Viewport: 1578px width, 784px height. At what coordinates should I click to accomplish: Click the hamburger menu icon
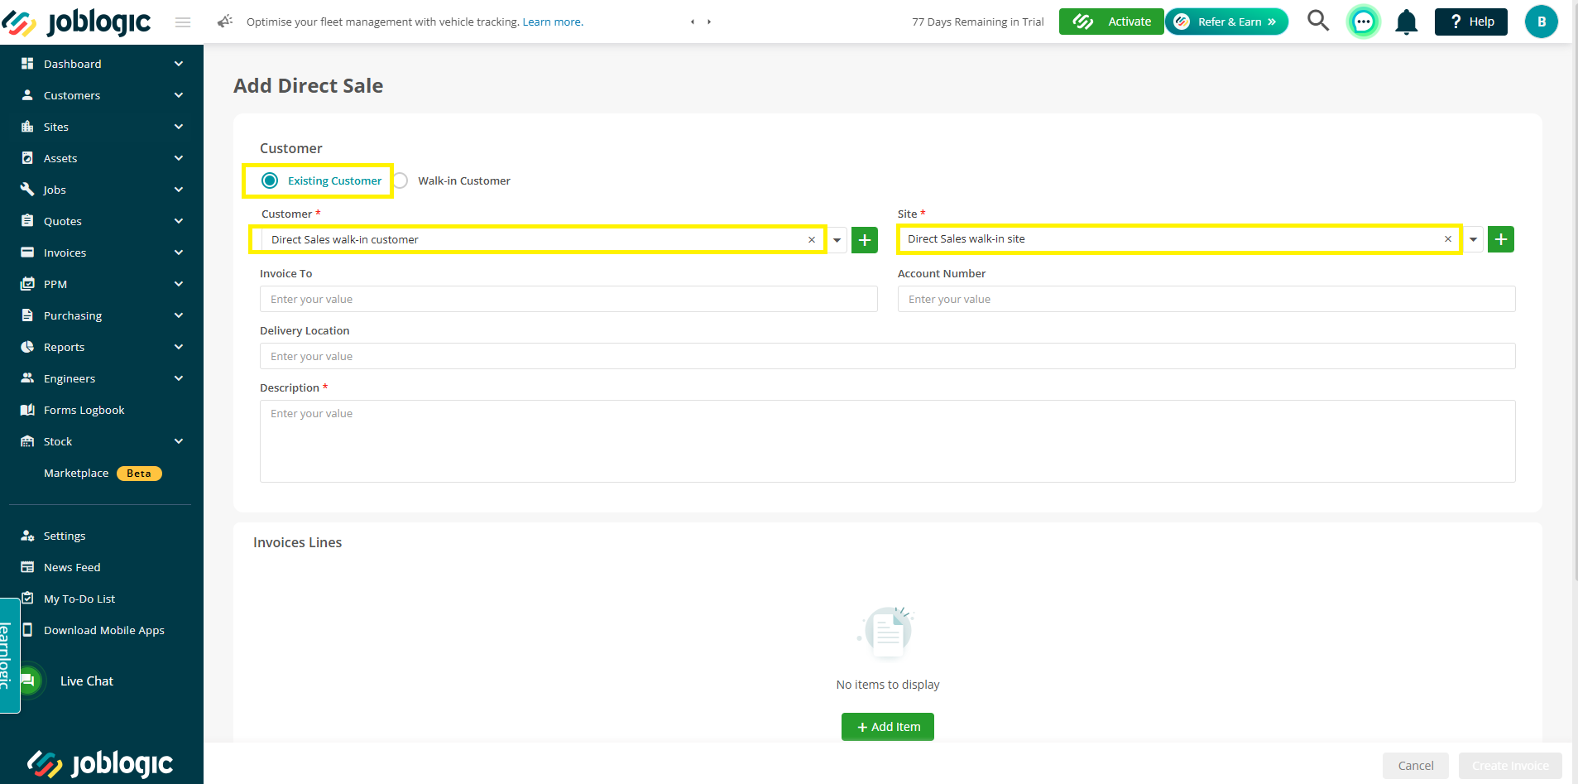(x=183, y=22)
